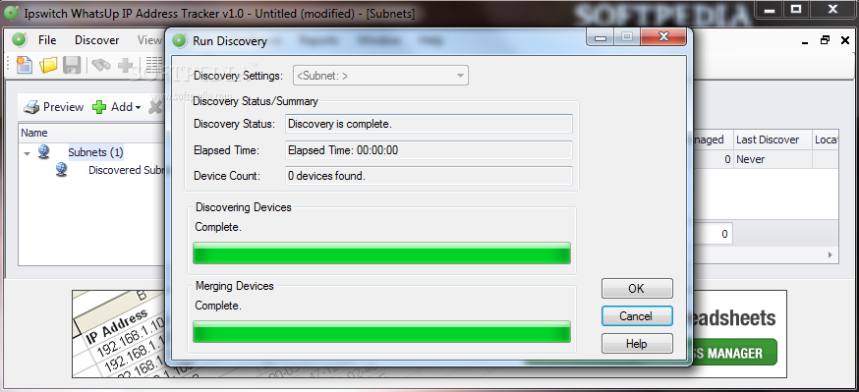Click OK in Run Discovery dialog
Viewport: 859px width, 392px height.
coord(637,289)
